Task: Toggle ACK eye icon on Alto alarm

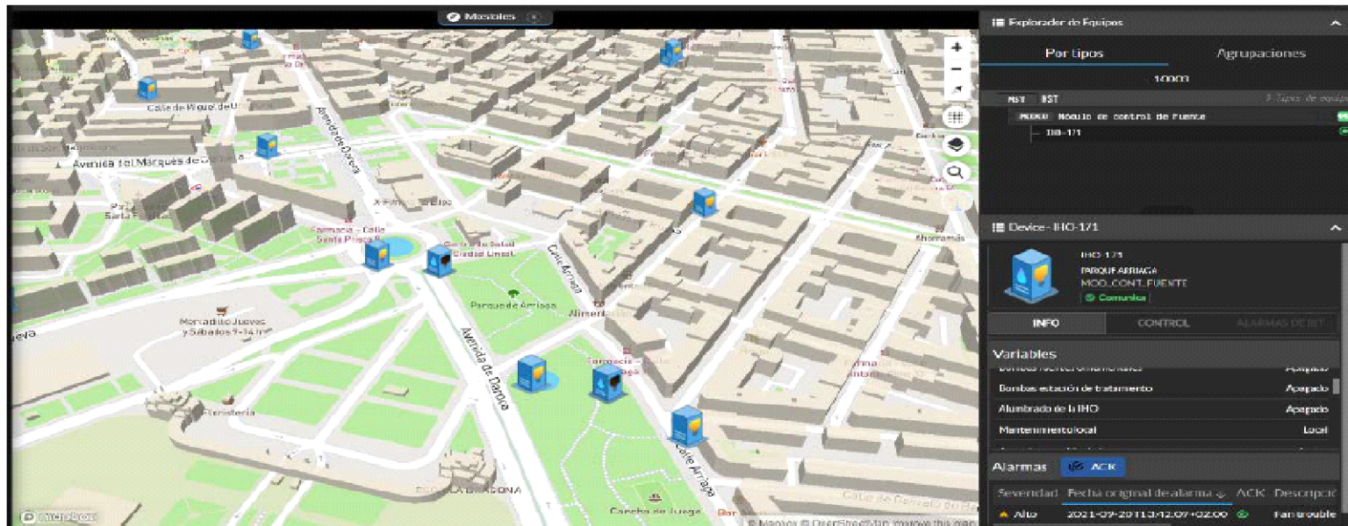Action: (x=1243, y=515)
